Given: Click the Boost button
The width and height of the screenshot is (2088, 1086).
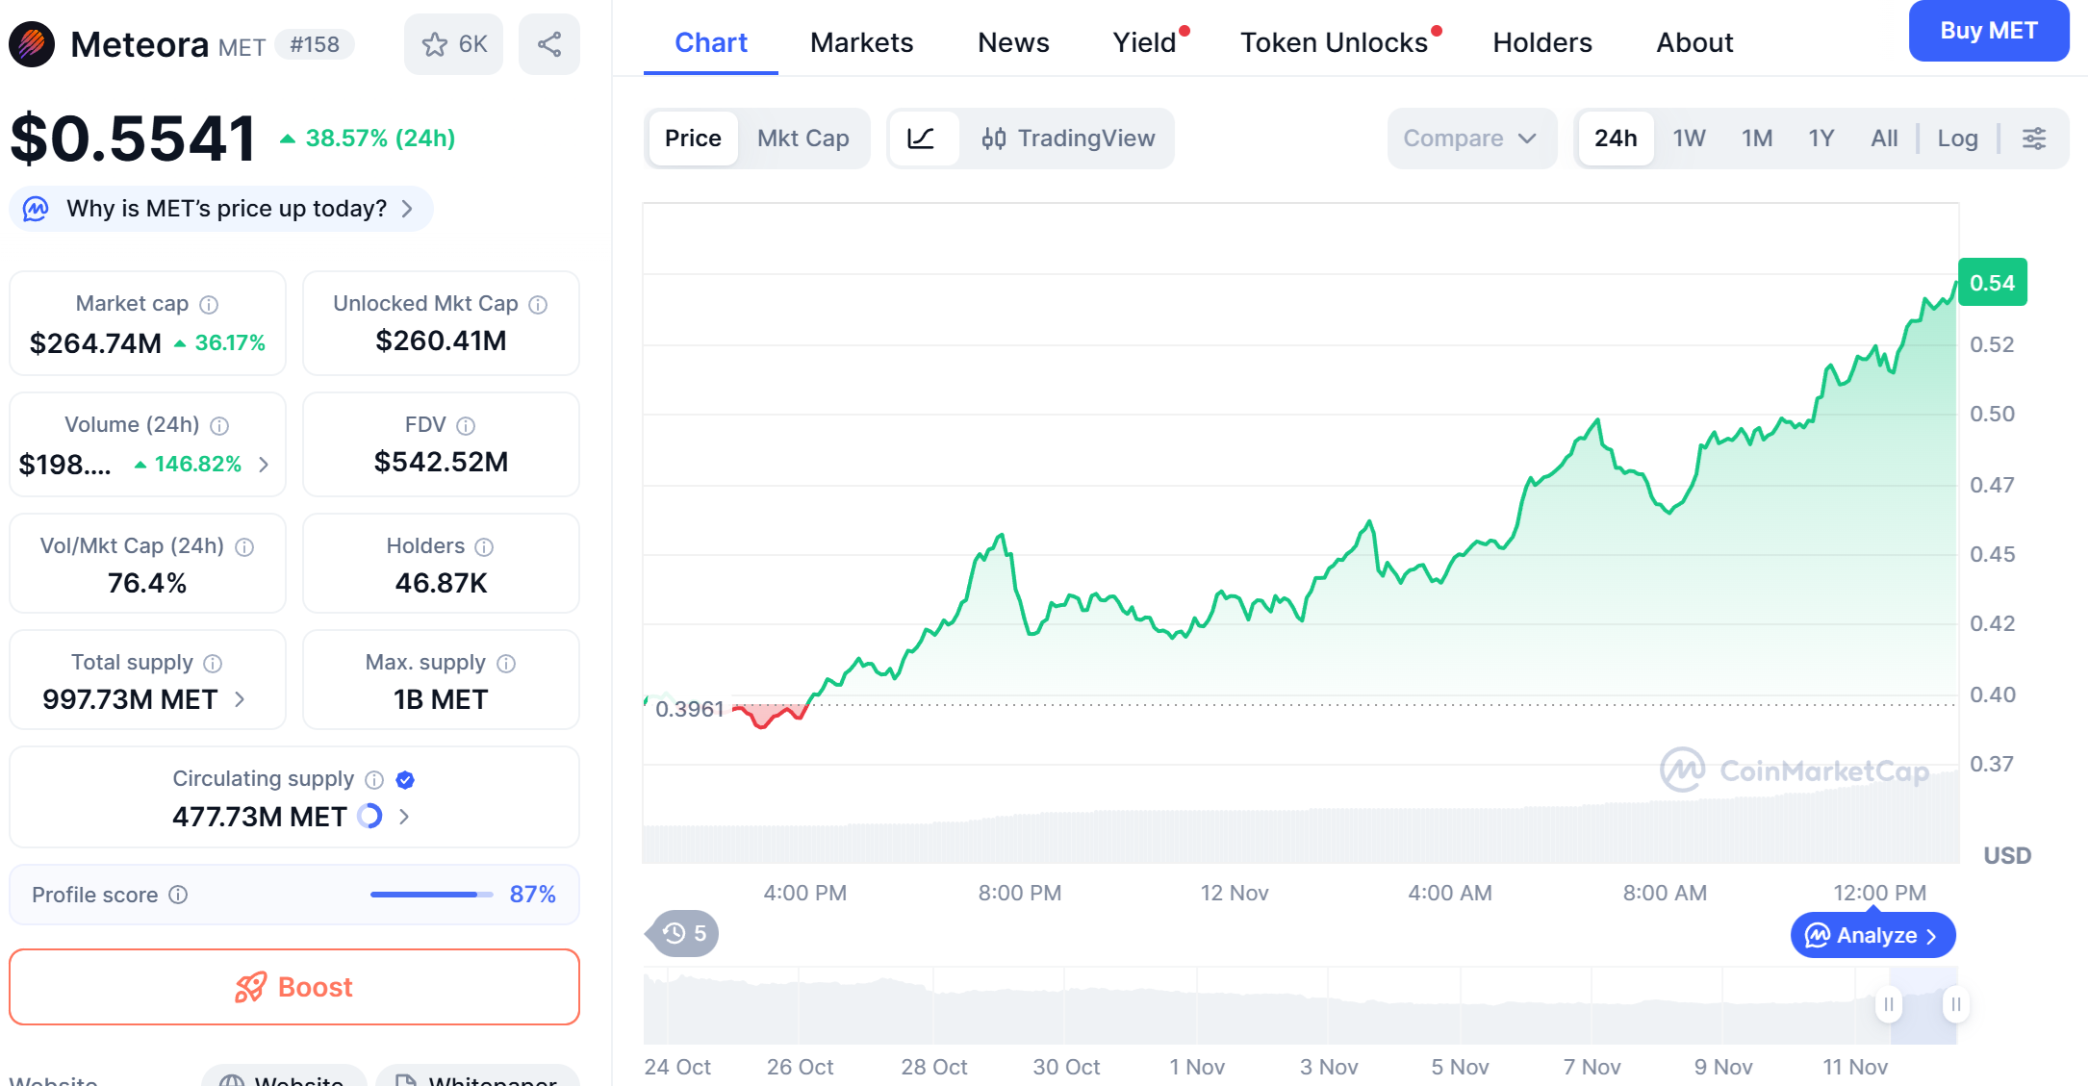Looking at the screenshot, I should coord(294,987).
